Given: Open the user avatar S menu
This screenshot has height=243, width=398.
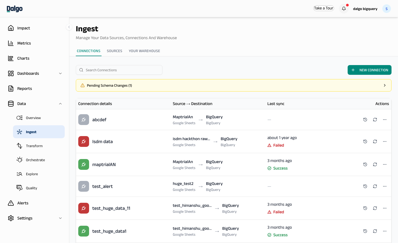Looking at the screenshot, I should [x=387, y=9].
